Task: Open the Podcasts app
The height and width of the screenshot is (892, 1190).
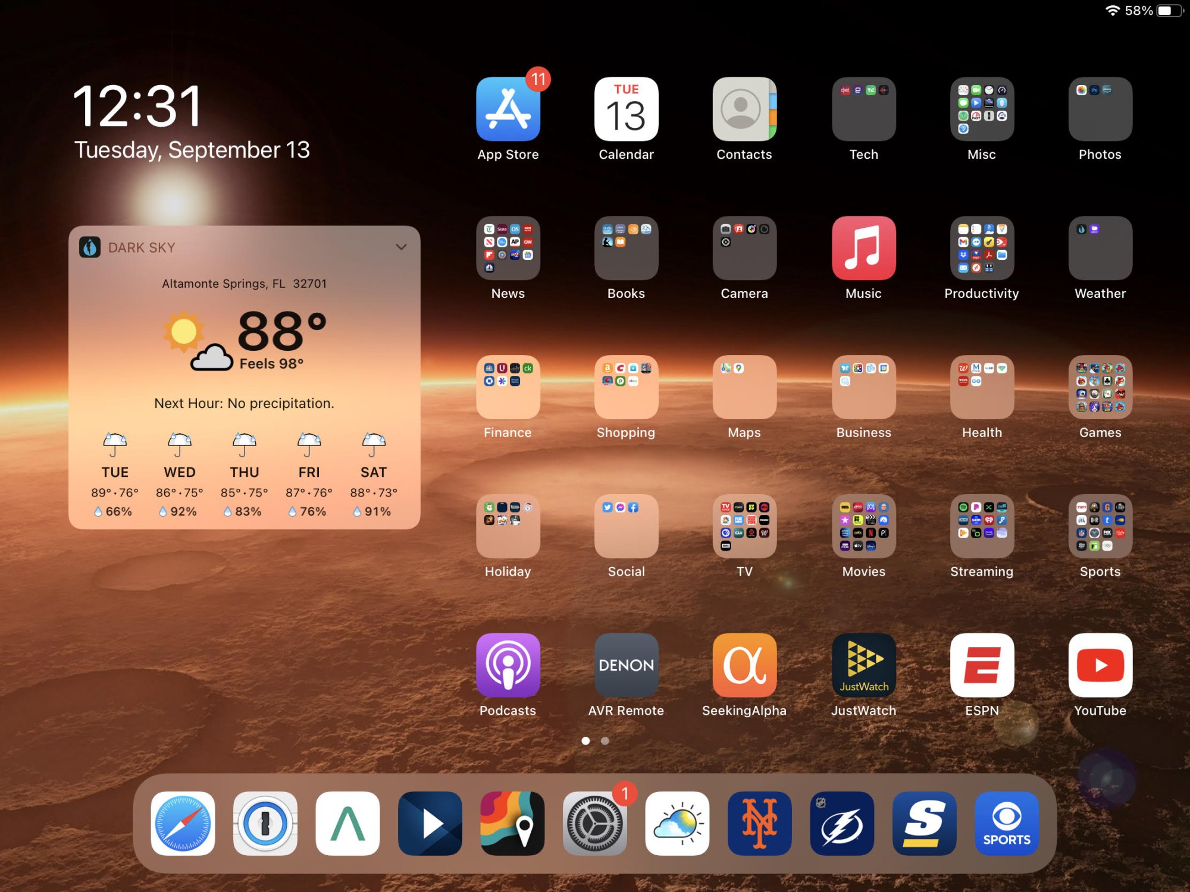Action: (x=508, y=665)
